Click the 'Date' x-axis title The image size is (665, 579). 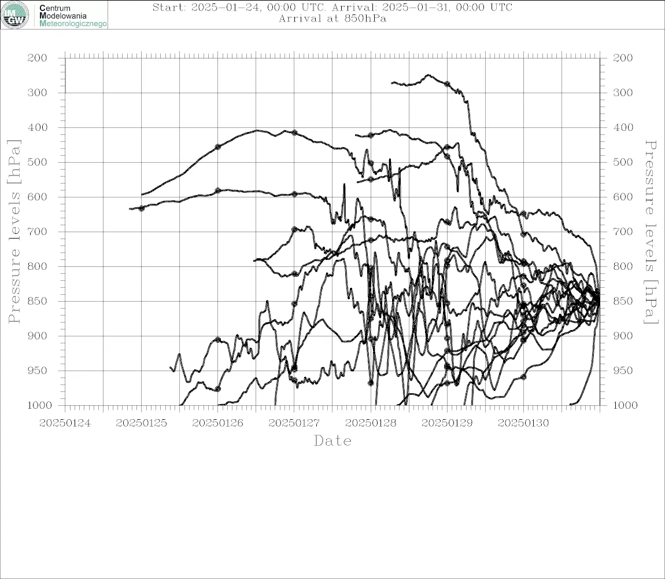(332, 441)
